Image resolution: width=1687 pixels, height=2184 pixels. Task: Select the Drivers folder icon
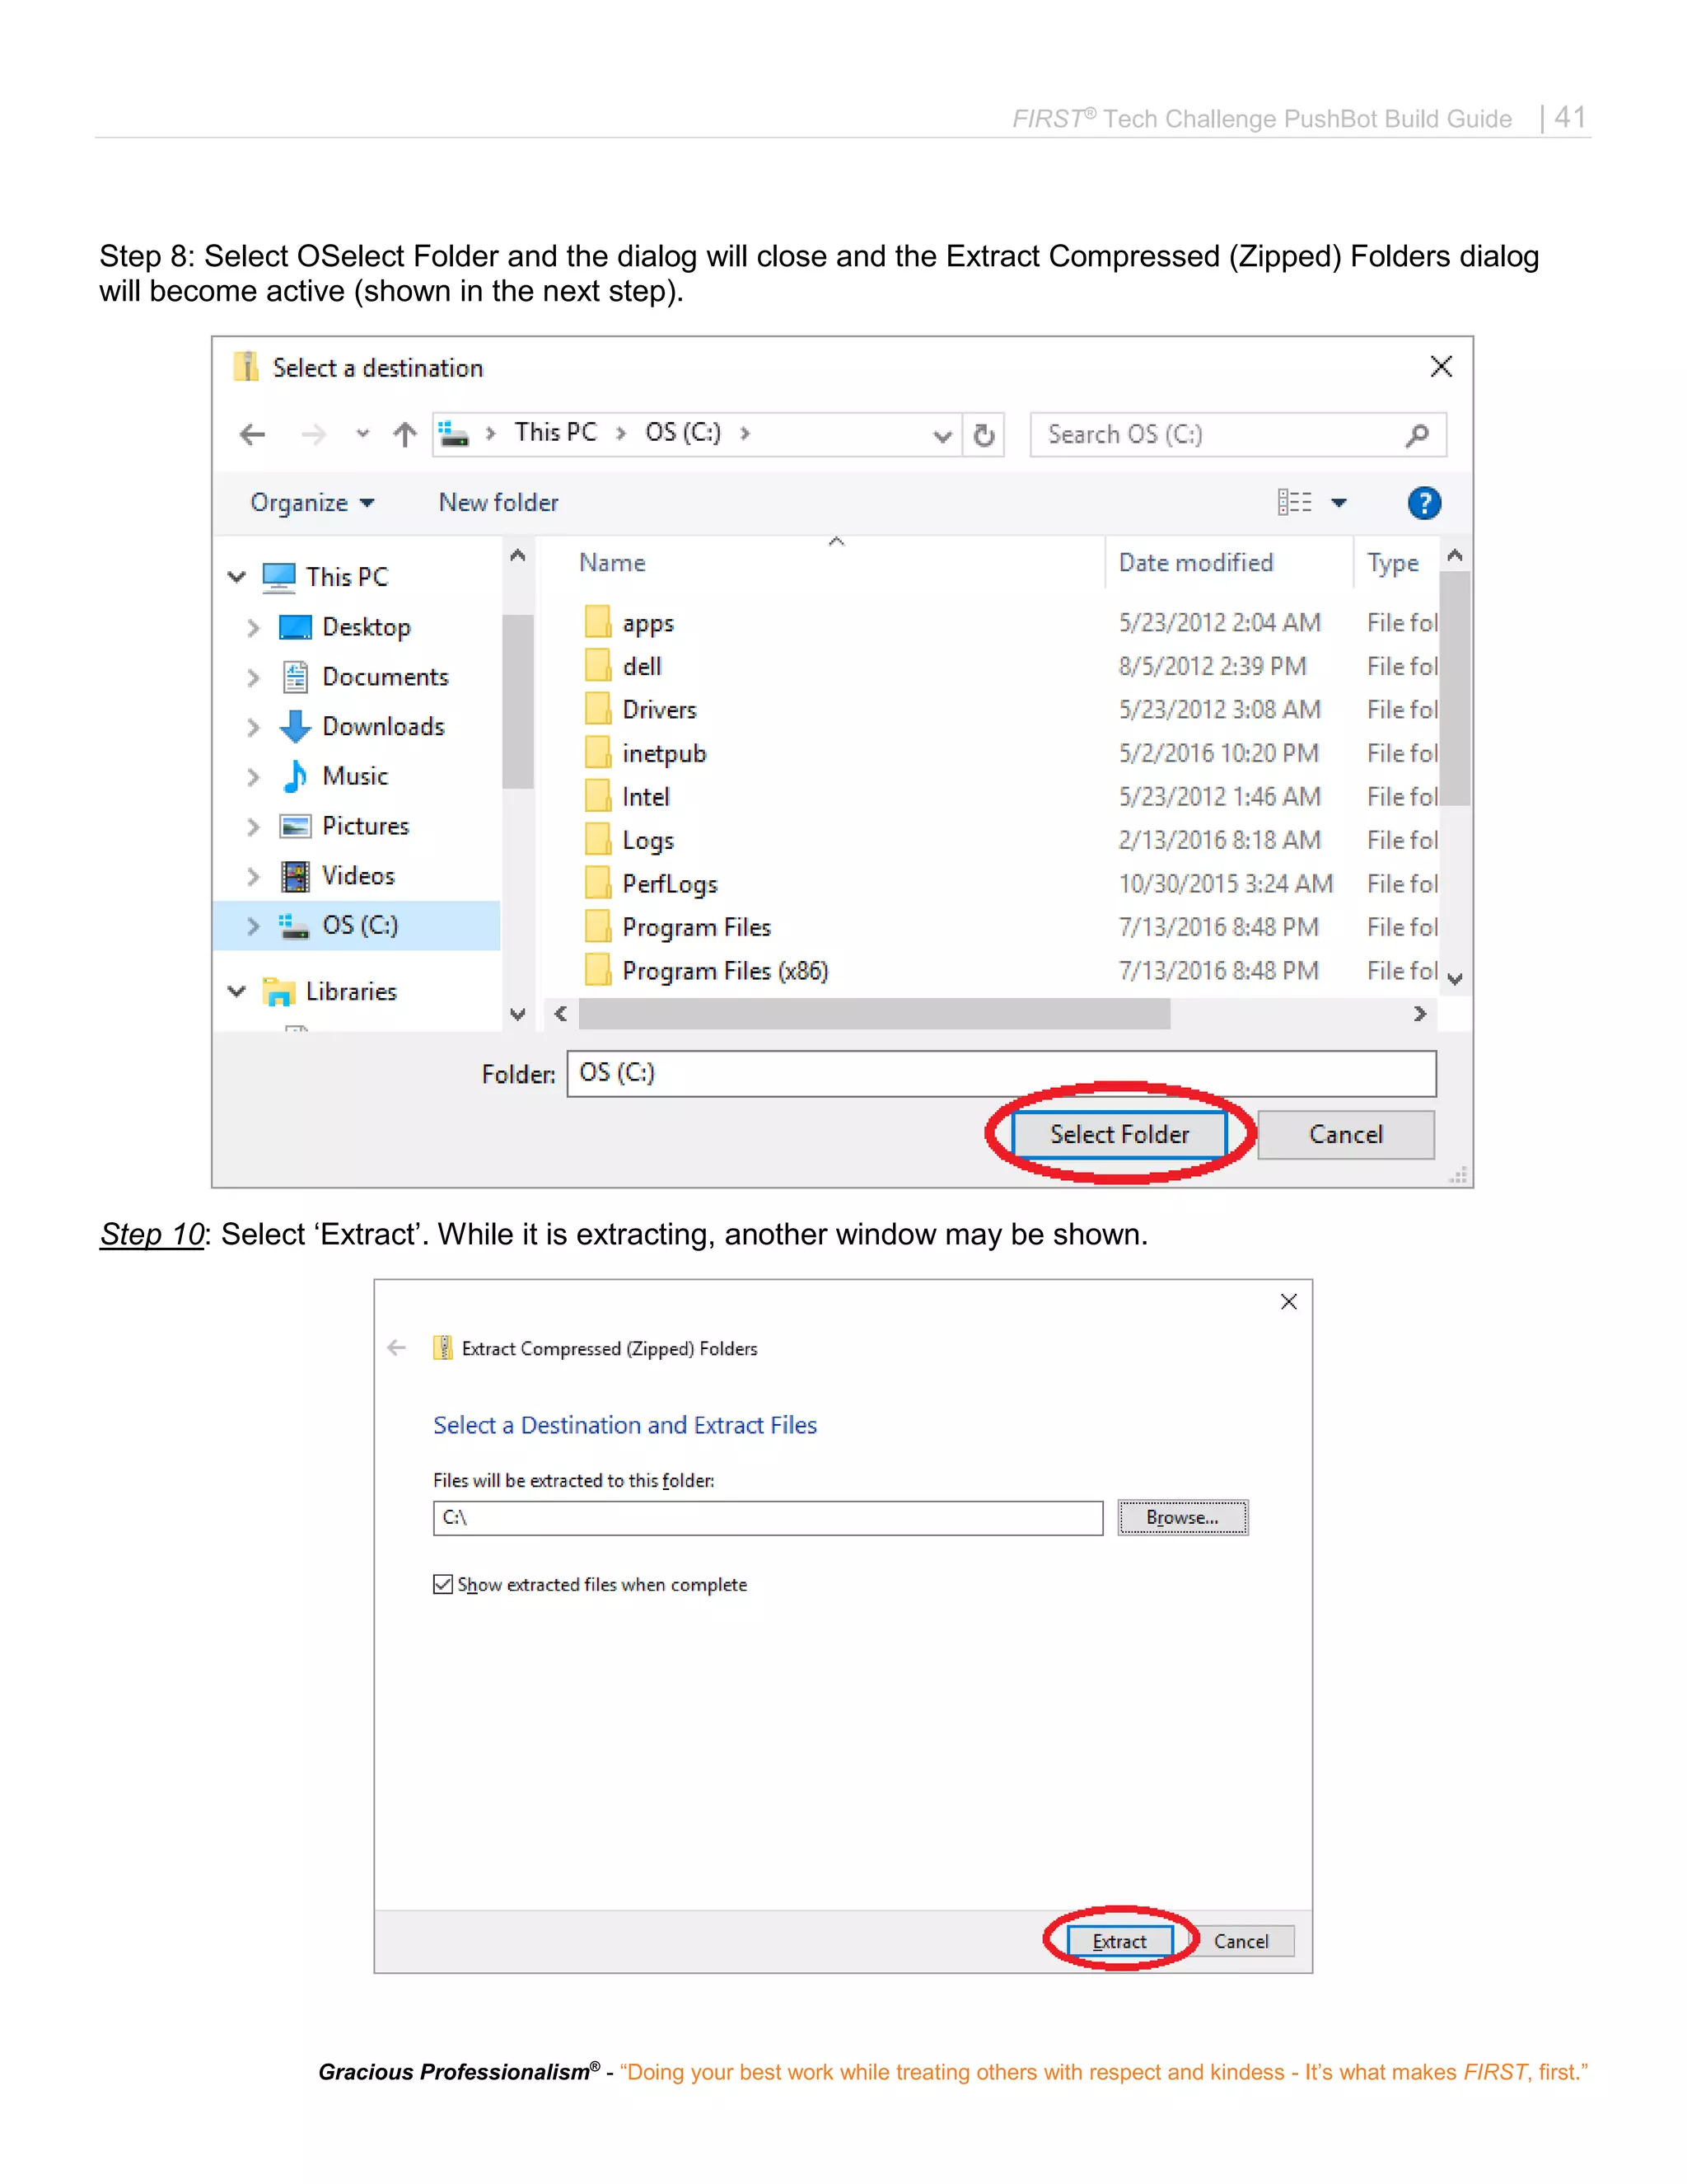coord(598,708)
